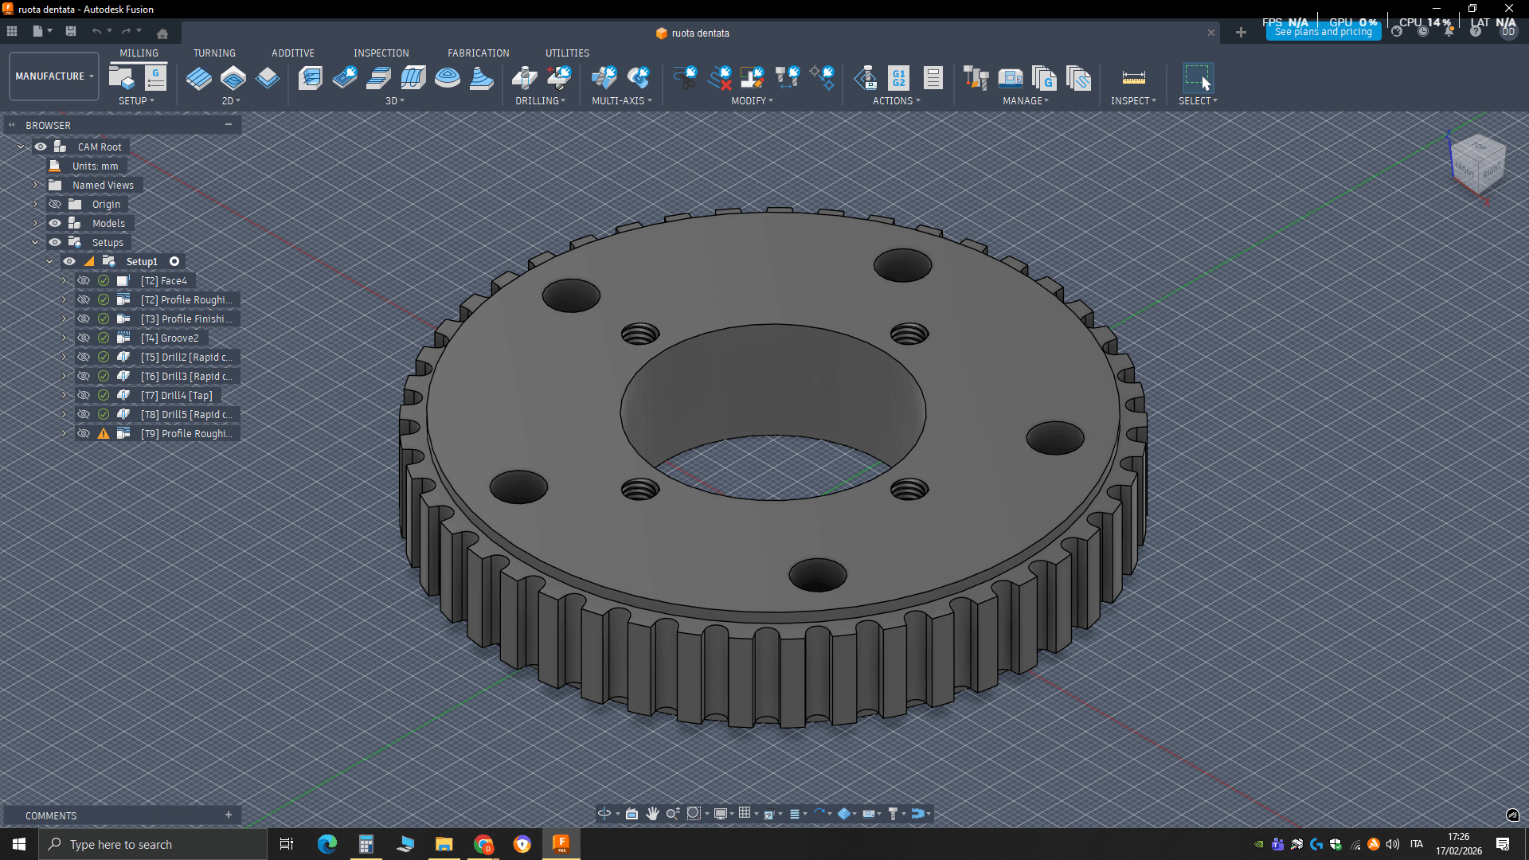Screen dimensions: 1529x860
Task: Click the Drill tool icon
Action: click(x=524, y=78)
